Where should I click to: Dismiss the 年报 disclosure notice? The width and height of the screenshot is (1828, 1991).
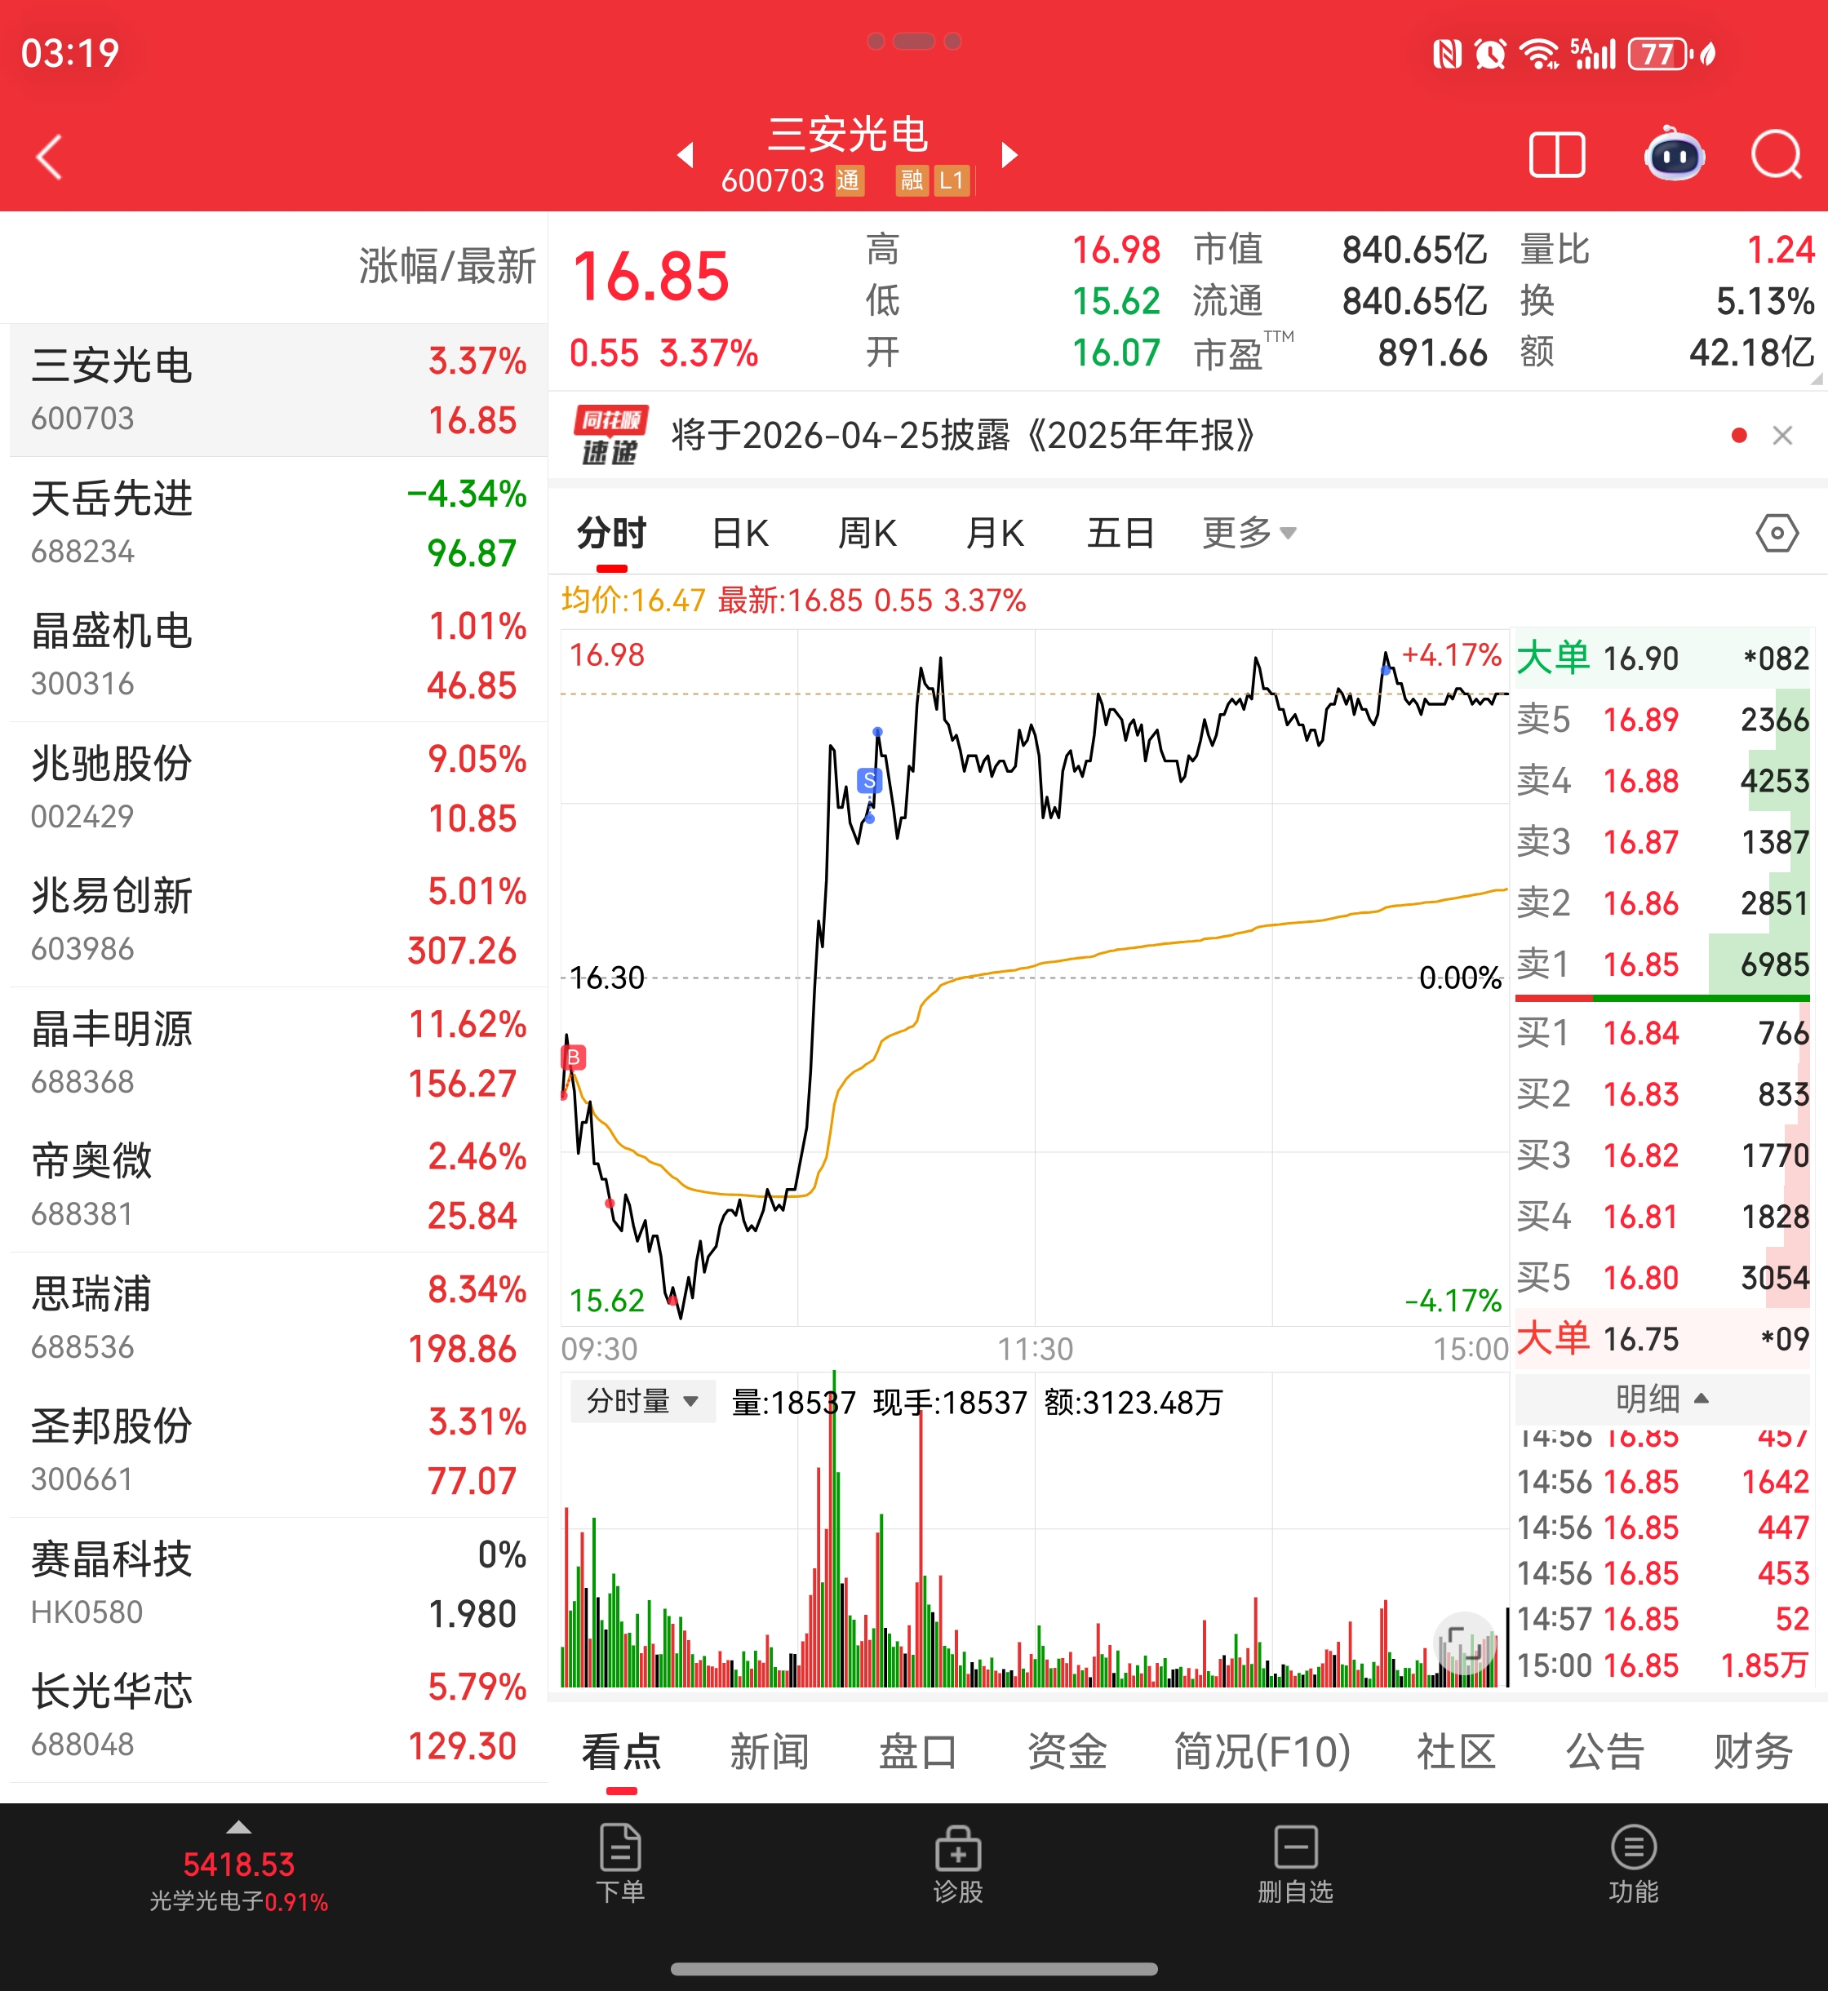point(1781,435)
